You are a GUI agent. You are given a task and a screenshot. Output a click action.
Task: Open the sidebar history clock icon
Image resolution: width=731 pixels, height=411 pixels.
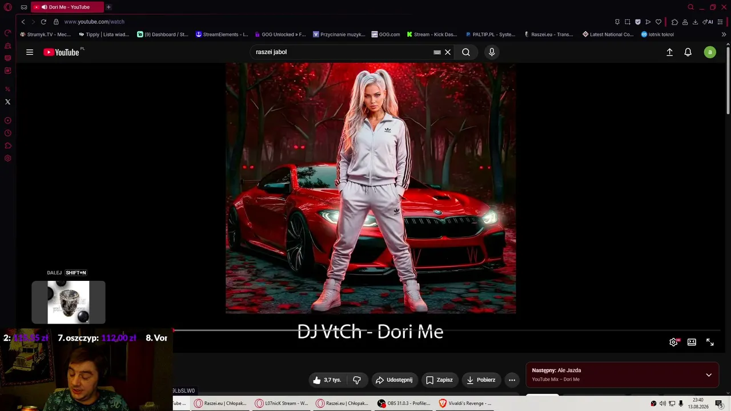point(7,133)
